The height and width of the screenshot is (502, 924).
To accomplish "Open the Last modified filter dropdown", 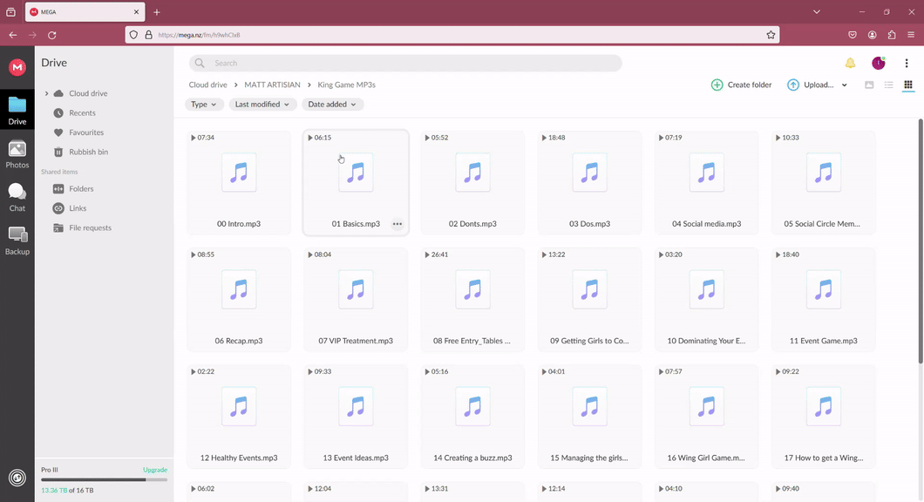I will [x=262, y=105].
